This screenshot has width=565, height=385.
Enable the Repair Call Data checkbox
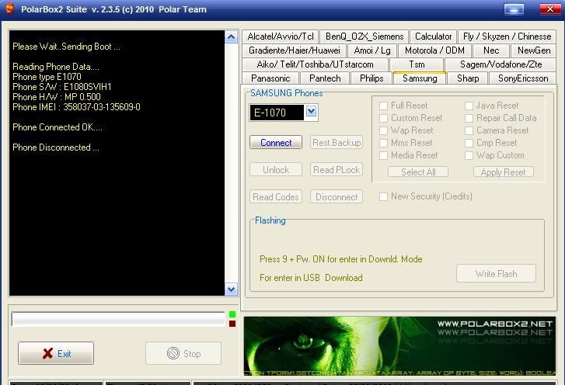[x=469, y=118]
